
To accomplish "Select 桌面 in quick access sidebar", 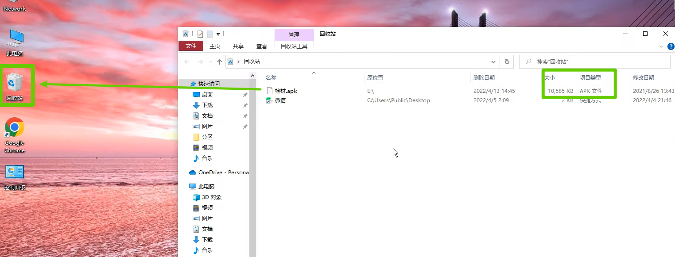I will click(x=207, y=95).
